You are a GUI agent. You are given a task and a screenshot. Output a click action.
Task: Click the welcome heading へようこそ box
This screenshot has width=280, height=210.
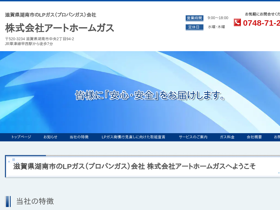134,166
